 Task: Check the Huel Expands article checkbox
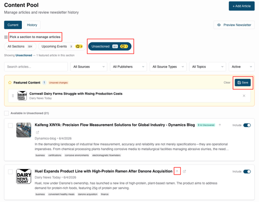point(10,172)
